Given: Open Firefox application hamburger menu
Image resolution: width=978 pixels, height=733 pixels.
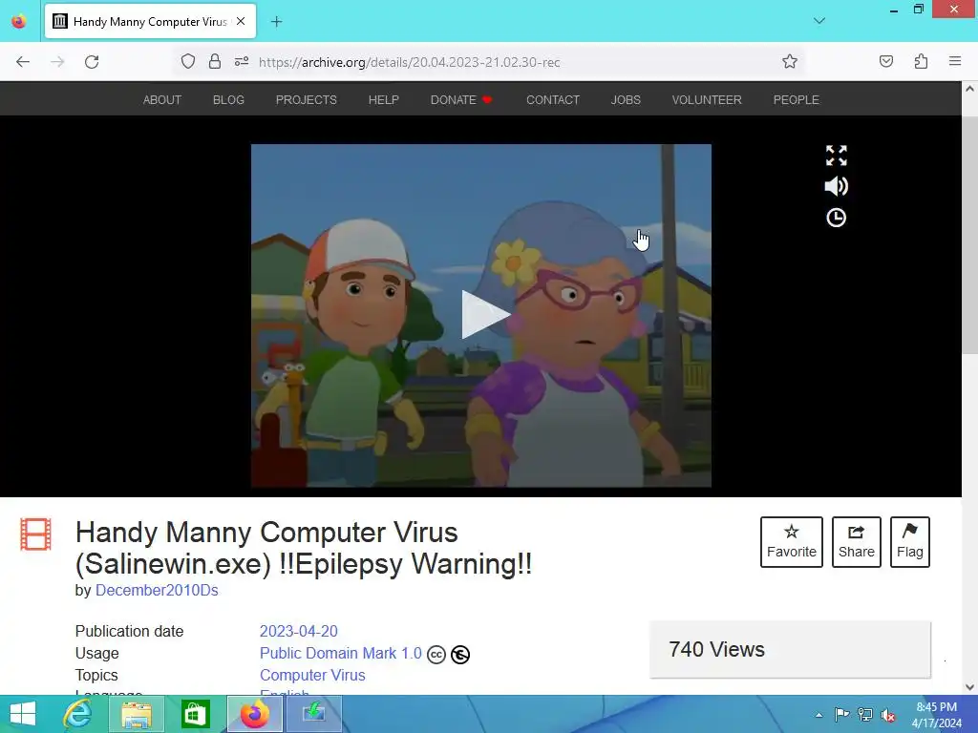Looking at the screenshot, I should [955, 61].
